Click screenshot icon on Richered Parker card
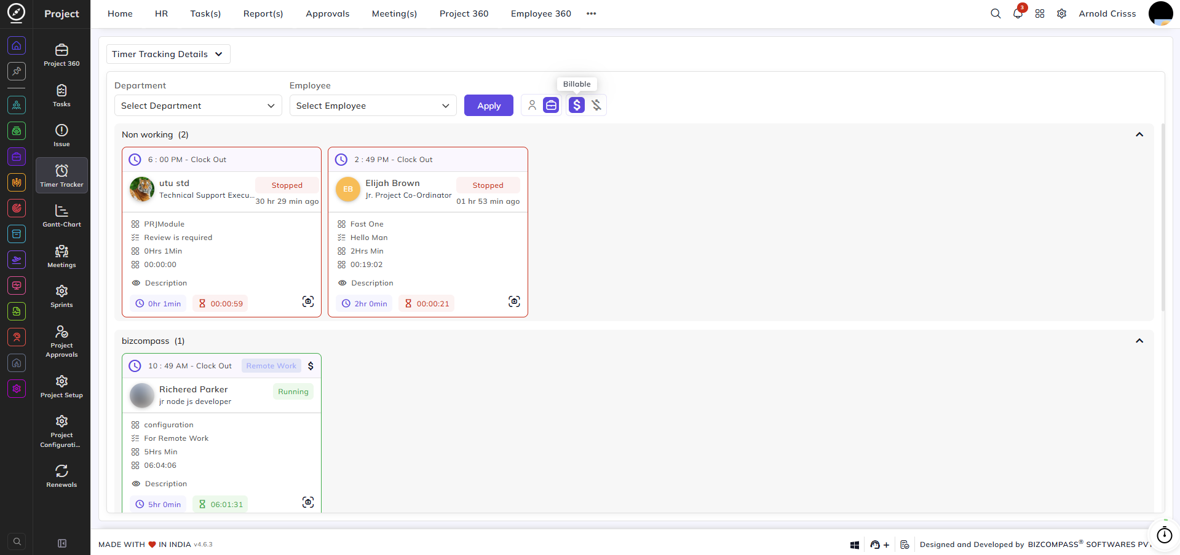 (x=308, y=502)
